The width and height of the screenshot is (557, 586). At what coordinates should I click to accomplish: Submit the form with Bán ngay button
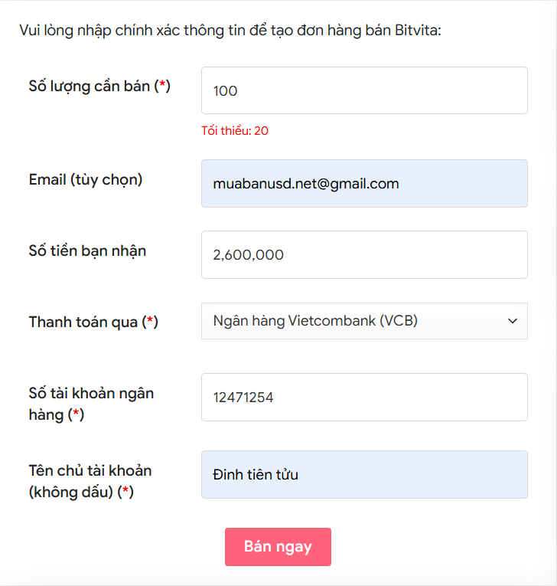[x=278, y=547]
